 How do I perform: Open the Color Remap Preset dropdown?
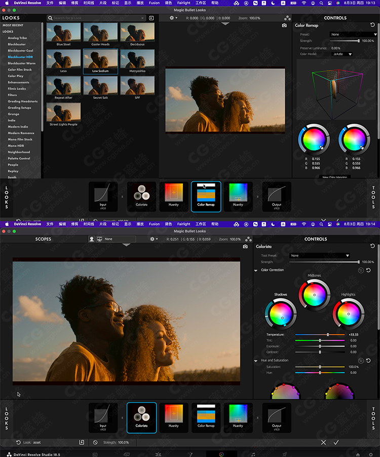tap(353, 34)
